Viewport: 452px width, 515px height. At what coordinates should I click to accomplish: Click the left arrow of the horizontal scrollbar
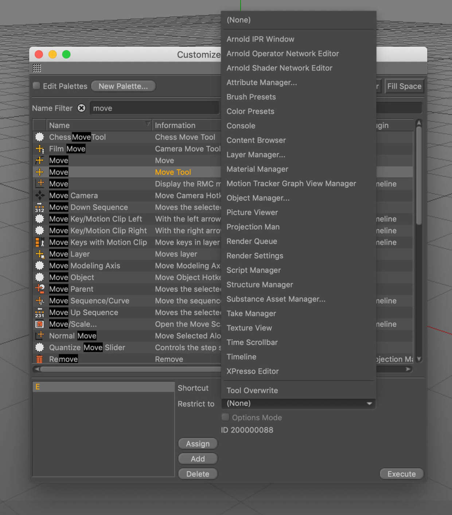(x=36, y=369)
